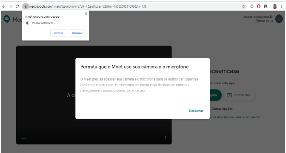The image size is (286, 153).
Task: Open video preview three-dot options
Action: click(166, 138)
